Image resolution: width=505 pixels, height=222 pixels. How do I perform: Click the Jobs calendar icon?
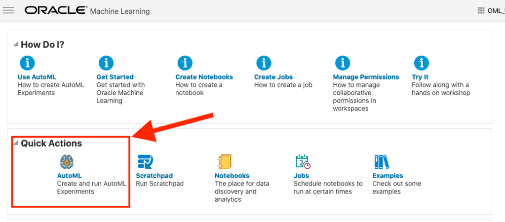tap(302, 162)
